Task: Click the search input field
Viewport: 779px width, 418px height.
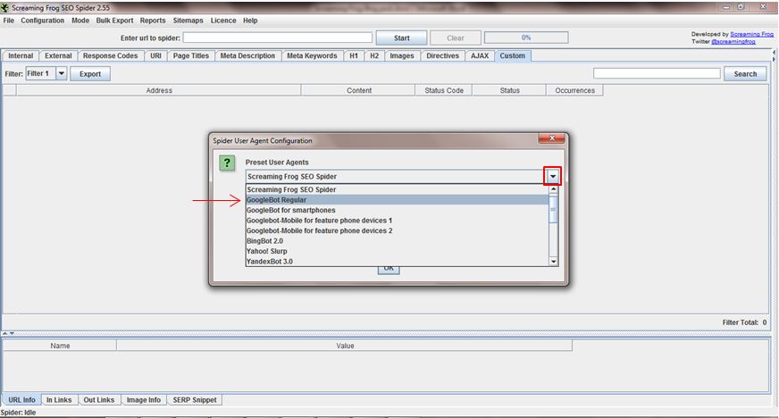Action: [x=657, y=73]
